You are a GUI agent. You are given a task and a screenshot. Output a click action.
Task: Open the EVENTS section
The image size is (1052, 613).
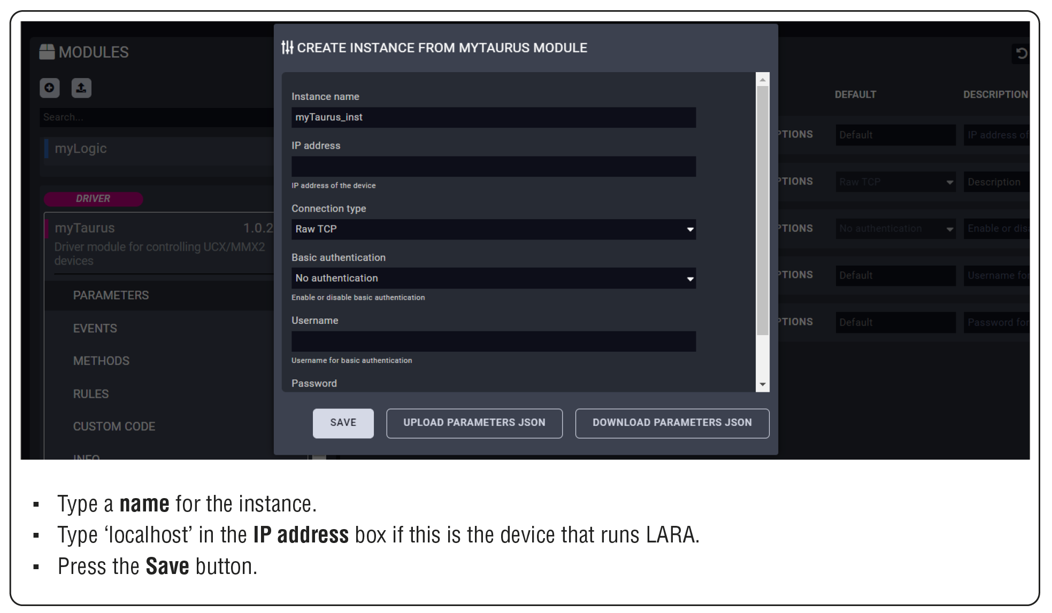pyautogui.click(x=95, y=329)
